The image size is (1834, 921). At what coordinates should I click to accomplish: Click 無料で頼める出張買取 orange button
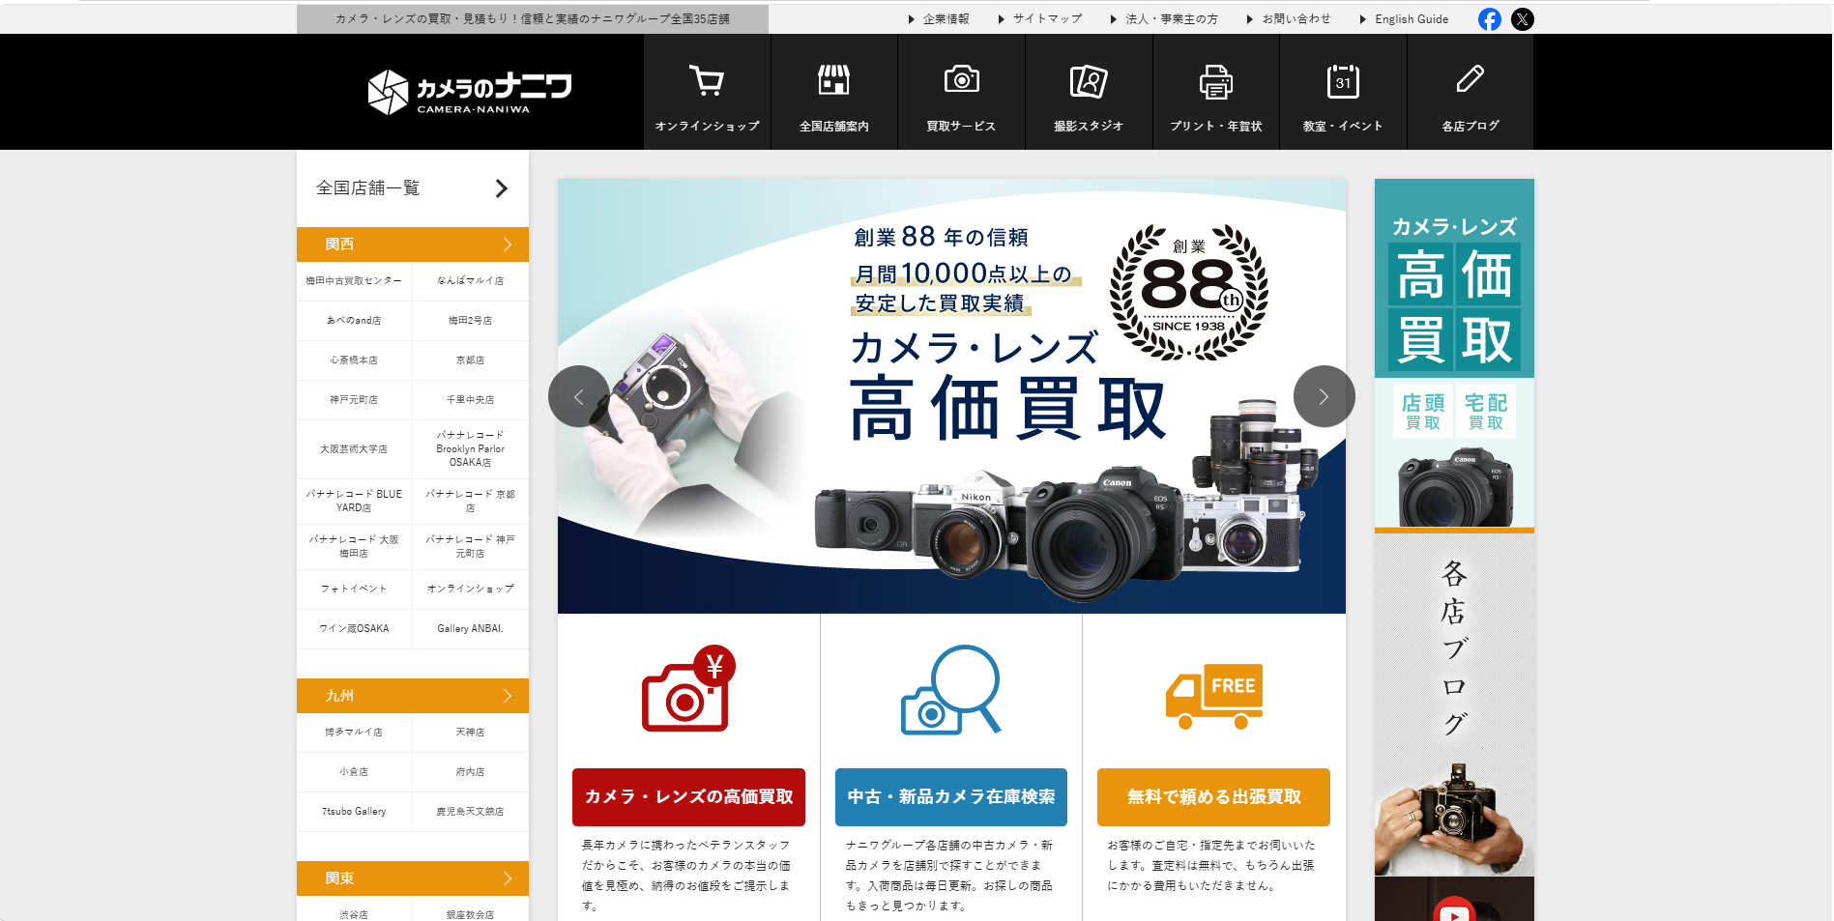pos(1213,797)
